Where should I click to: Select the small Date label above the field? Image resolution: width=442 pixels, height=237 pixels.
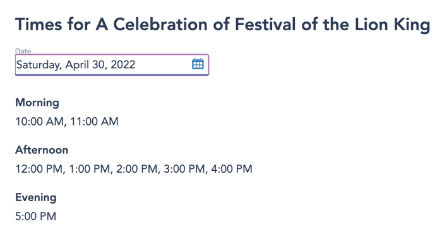(23, 51)
